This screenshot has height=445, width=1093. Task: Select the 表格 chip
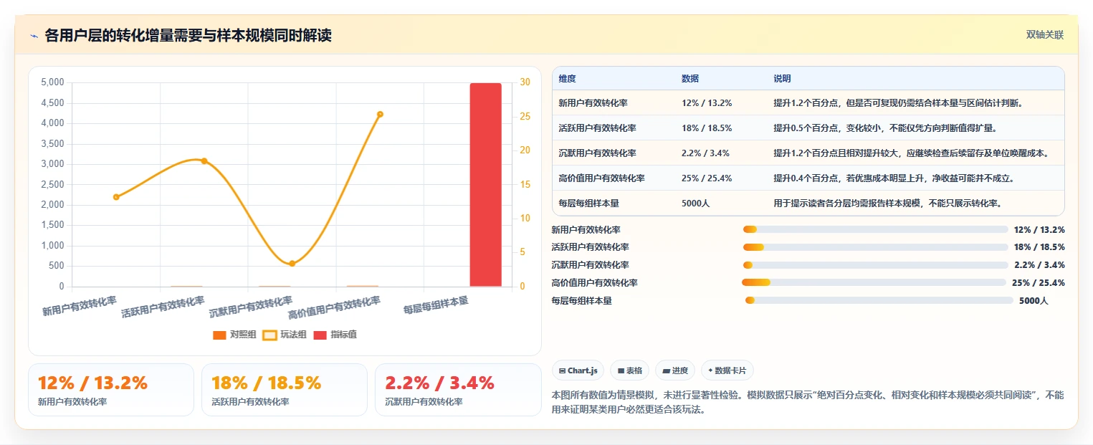[629, 370]
